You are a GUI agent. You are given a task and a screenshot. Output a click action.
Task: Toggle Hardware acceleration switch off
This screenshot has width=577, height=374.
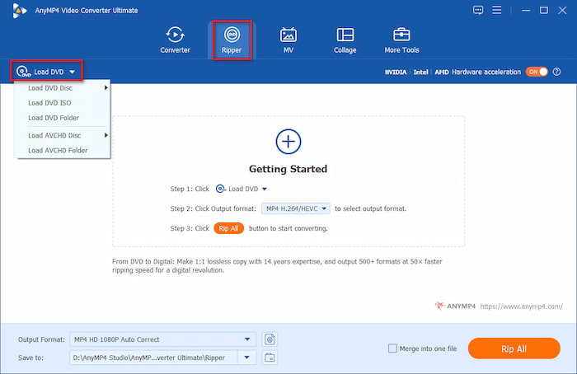[x=537, y=72]
